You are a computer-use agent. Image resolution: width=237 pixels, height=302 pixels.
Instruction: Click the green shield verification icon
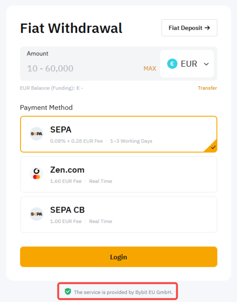68,292
